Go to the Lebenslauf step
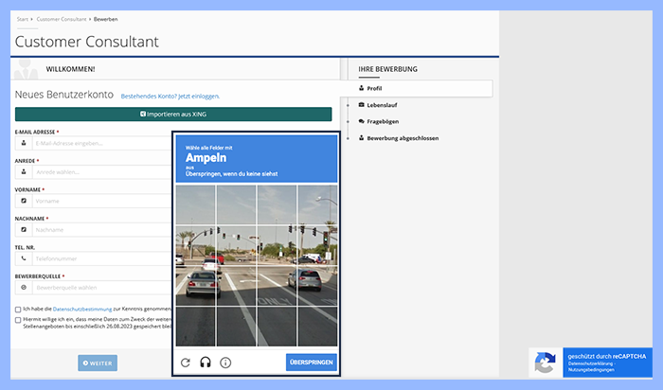This screenshot has height=390, width=663. point(382,104)
